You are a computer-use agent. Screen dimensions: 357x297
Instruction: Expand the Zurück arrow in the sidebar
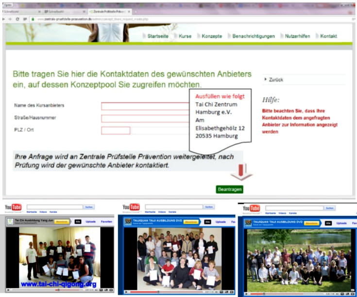(x=265, y=79)
